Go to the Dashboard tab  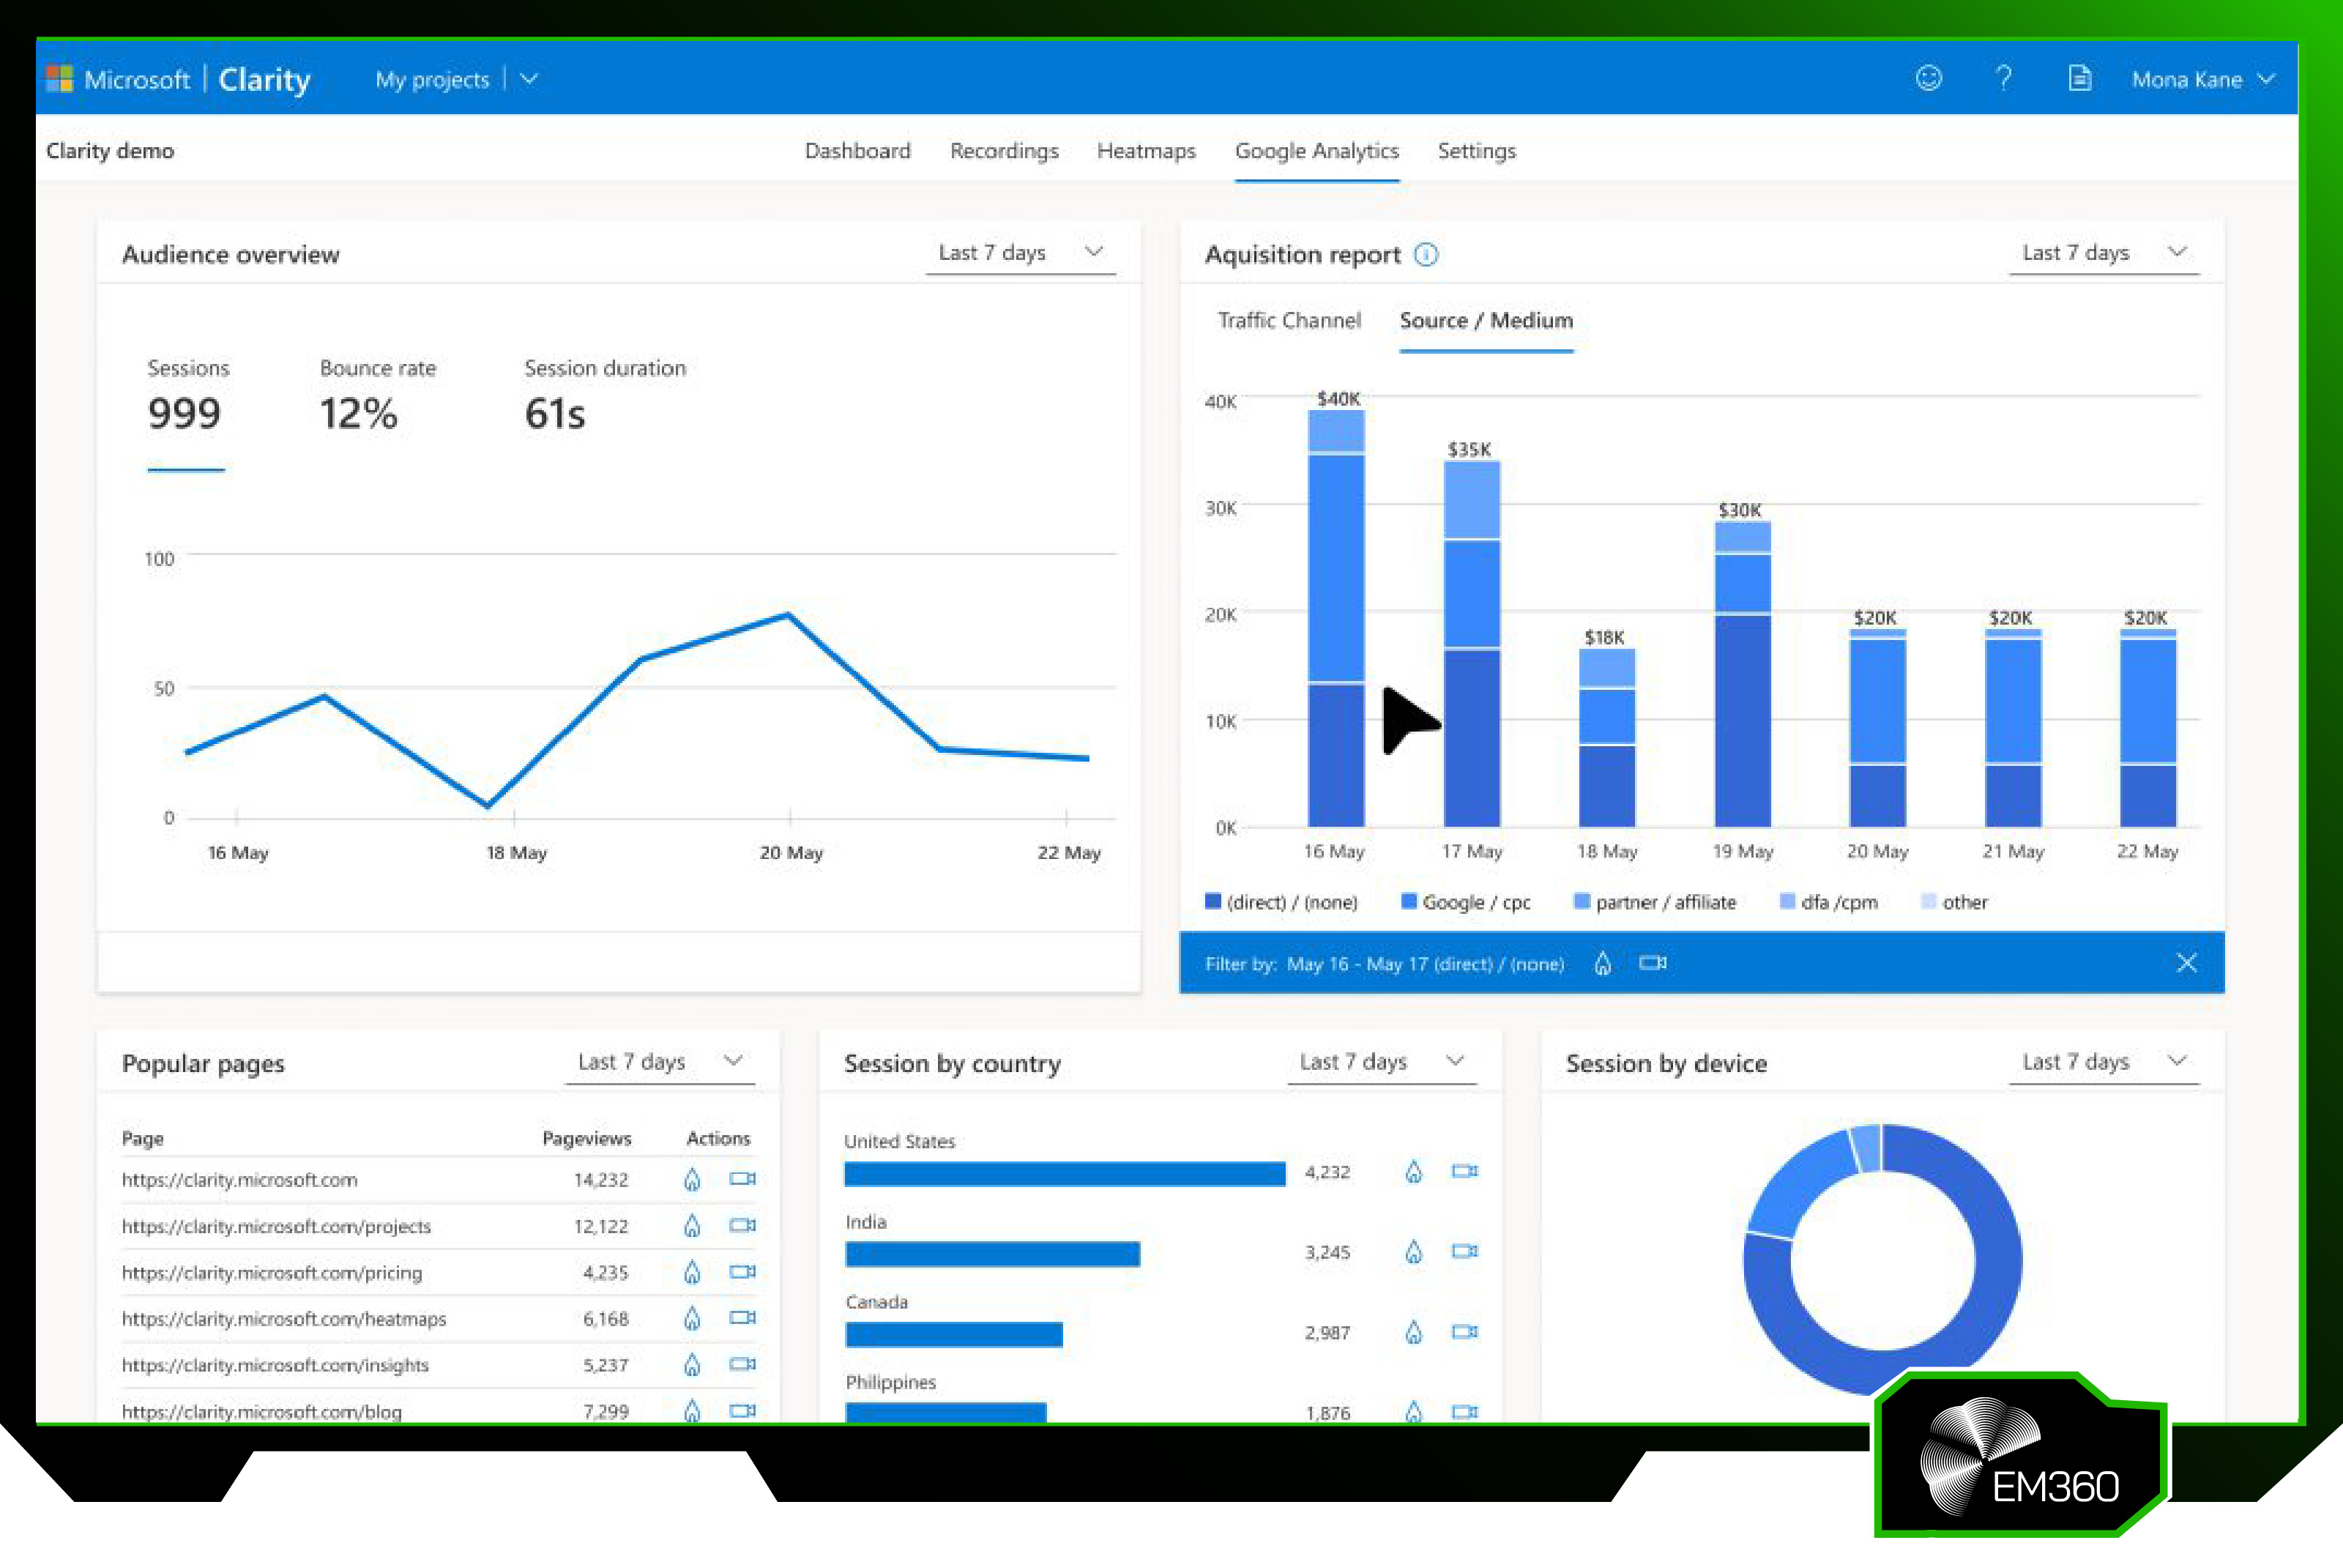tap(857, 150)
